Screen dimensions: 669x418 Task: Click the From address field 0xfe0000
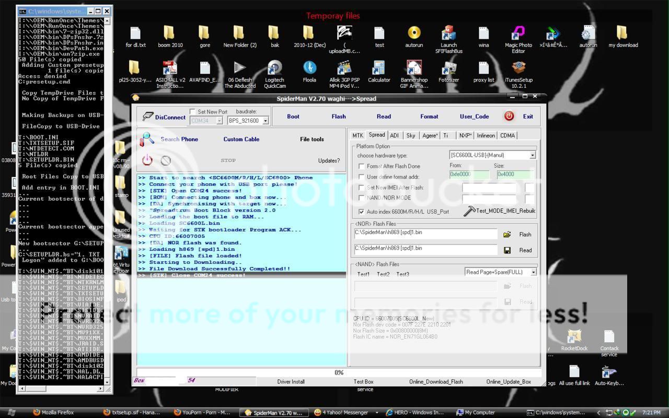point(469,175)
